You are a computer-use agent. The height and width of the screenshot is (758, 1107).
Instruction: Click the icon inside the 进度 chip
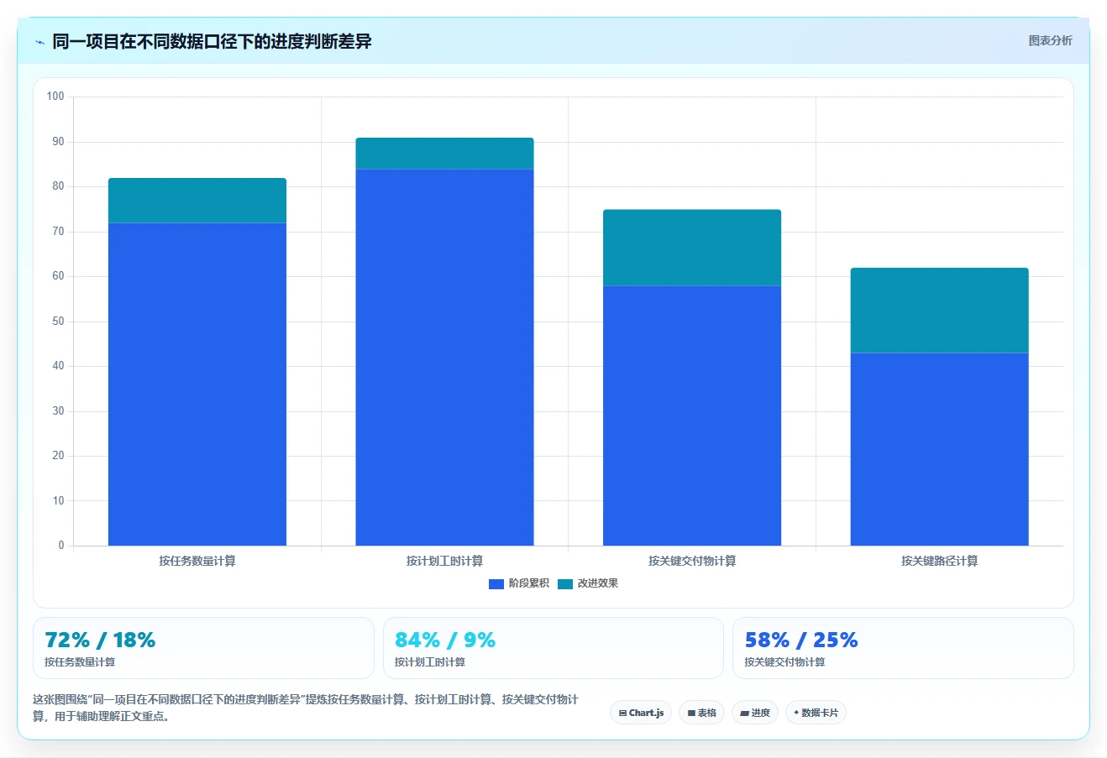coord(744,713)
